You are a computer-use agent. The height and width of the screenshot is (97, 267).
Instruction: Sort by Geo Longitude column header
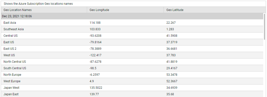125,10
